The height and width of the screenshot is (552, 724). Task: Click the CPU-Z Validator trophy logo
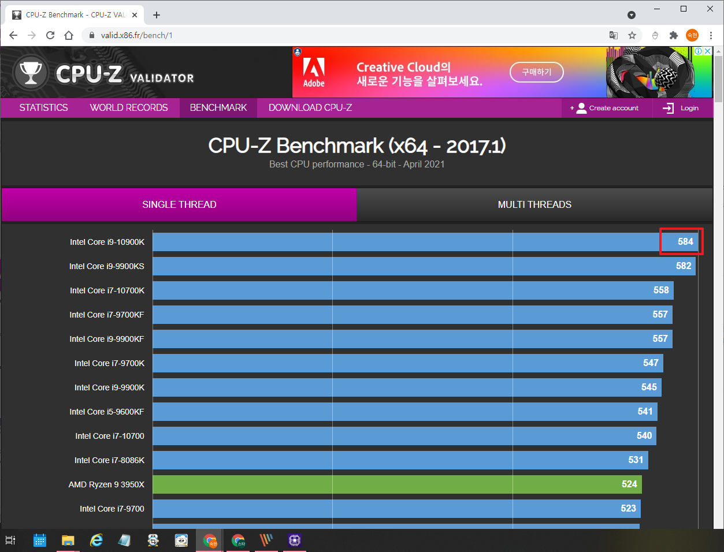(x=31, y=72)
